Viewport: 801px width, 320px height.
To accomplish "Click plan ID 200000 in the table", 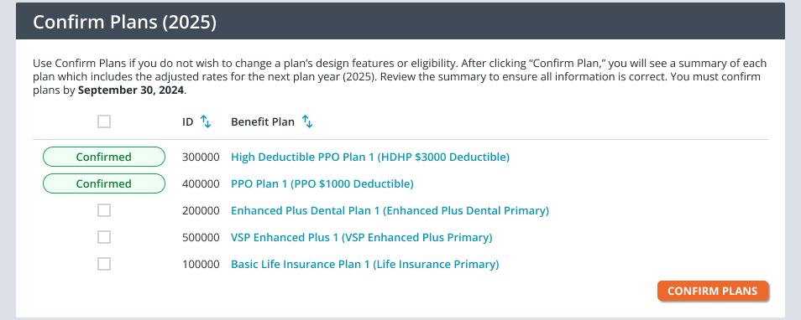I will click(x=201, y=210).
